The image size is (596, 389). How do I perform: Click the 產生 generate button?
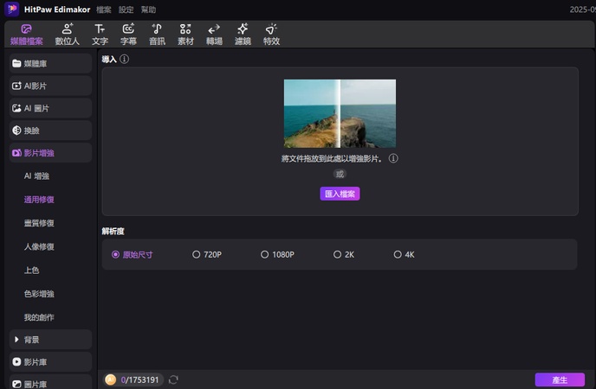(559, 379)
